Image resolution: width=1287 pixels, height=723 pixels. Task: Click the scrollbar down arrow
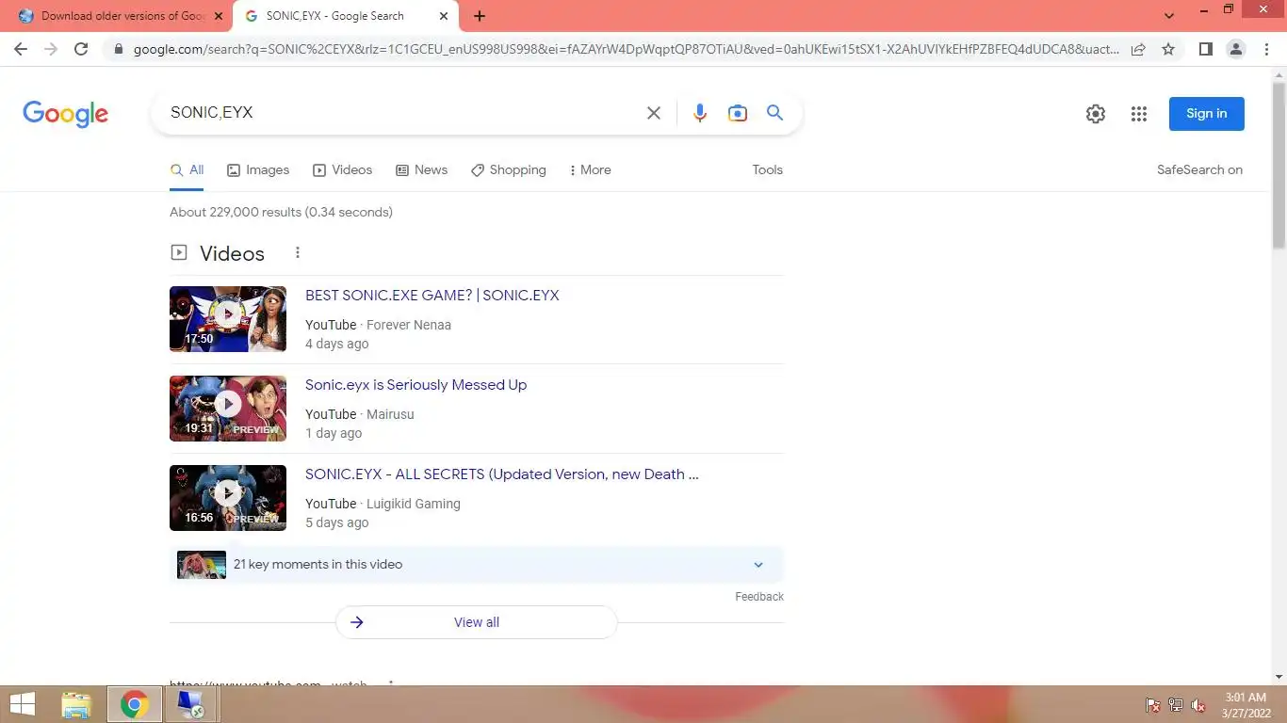pyautogui.click(x=1279, y=677)
